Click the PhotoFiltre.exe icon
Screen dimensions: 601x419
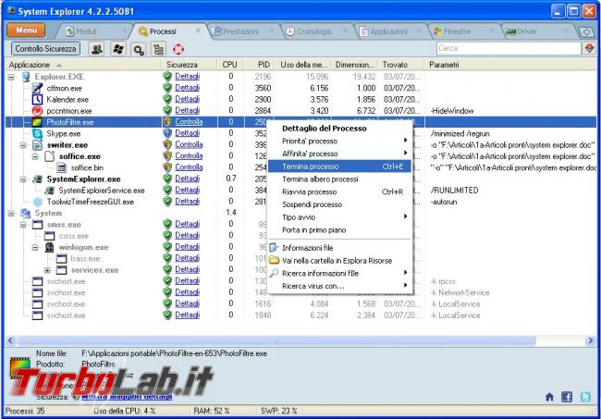coord(37,122)
